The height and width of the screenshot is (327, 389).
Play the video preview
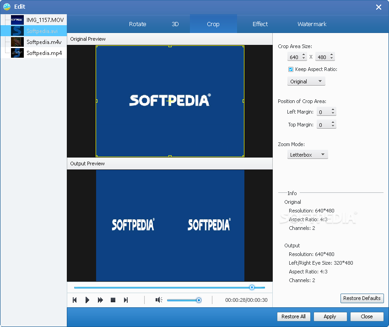point(87,300)
